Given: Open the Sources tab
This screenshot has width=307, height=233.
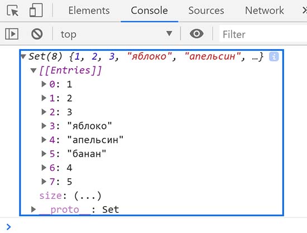Looking at the screenshot, I should tap(206, 11).
